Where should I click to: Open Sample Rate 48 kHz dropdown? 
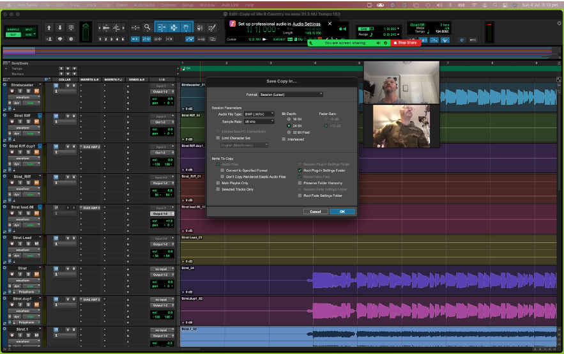259,121
